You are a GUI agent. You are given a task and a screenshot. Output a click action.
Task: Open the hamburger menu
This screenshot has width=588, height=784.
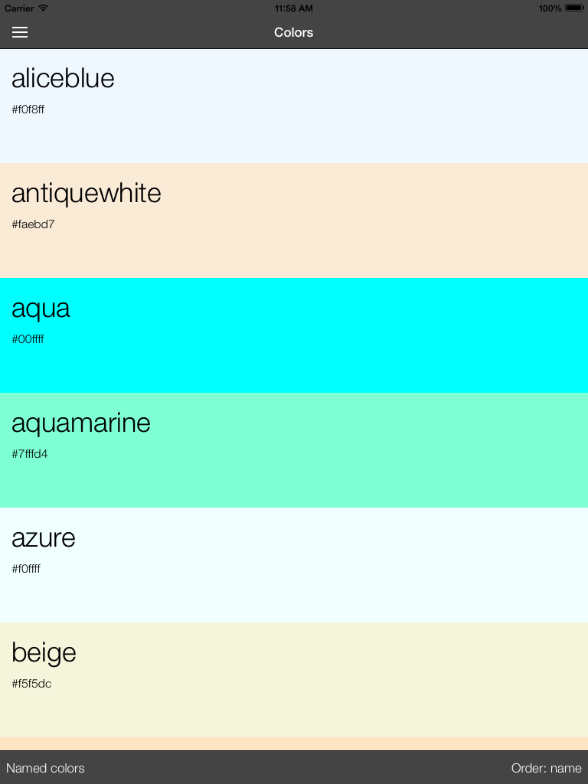click(20, 32)
